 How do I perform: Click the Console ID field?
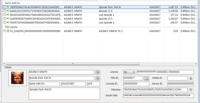coord(136,84)
